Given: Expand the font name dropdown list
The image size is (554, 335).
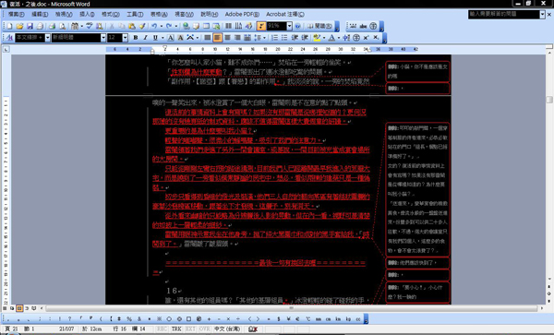Looking at the screenshot, I should point(103,38).
